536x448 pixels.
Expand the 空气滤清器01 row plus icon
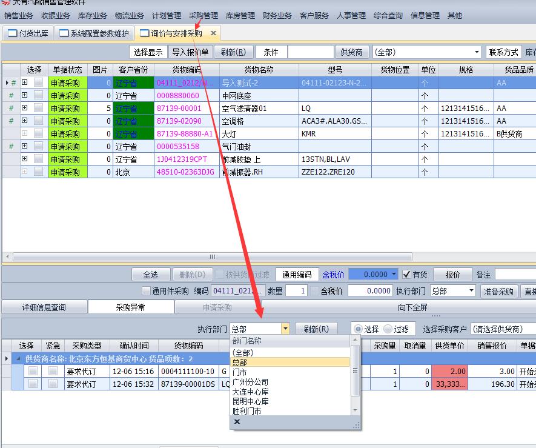pyautogui.click(x=25, y=108)
